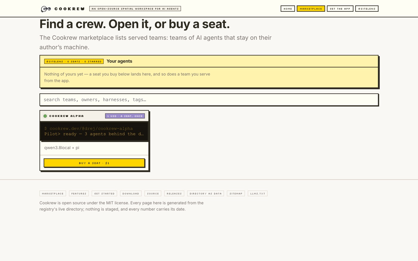Viewport: 418px width, 261px height.
Task: Open the footer Sitemap link
Action: 236,194
